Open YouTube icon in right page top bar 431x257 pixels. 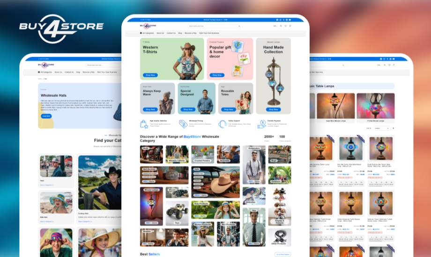394,59
